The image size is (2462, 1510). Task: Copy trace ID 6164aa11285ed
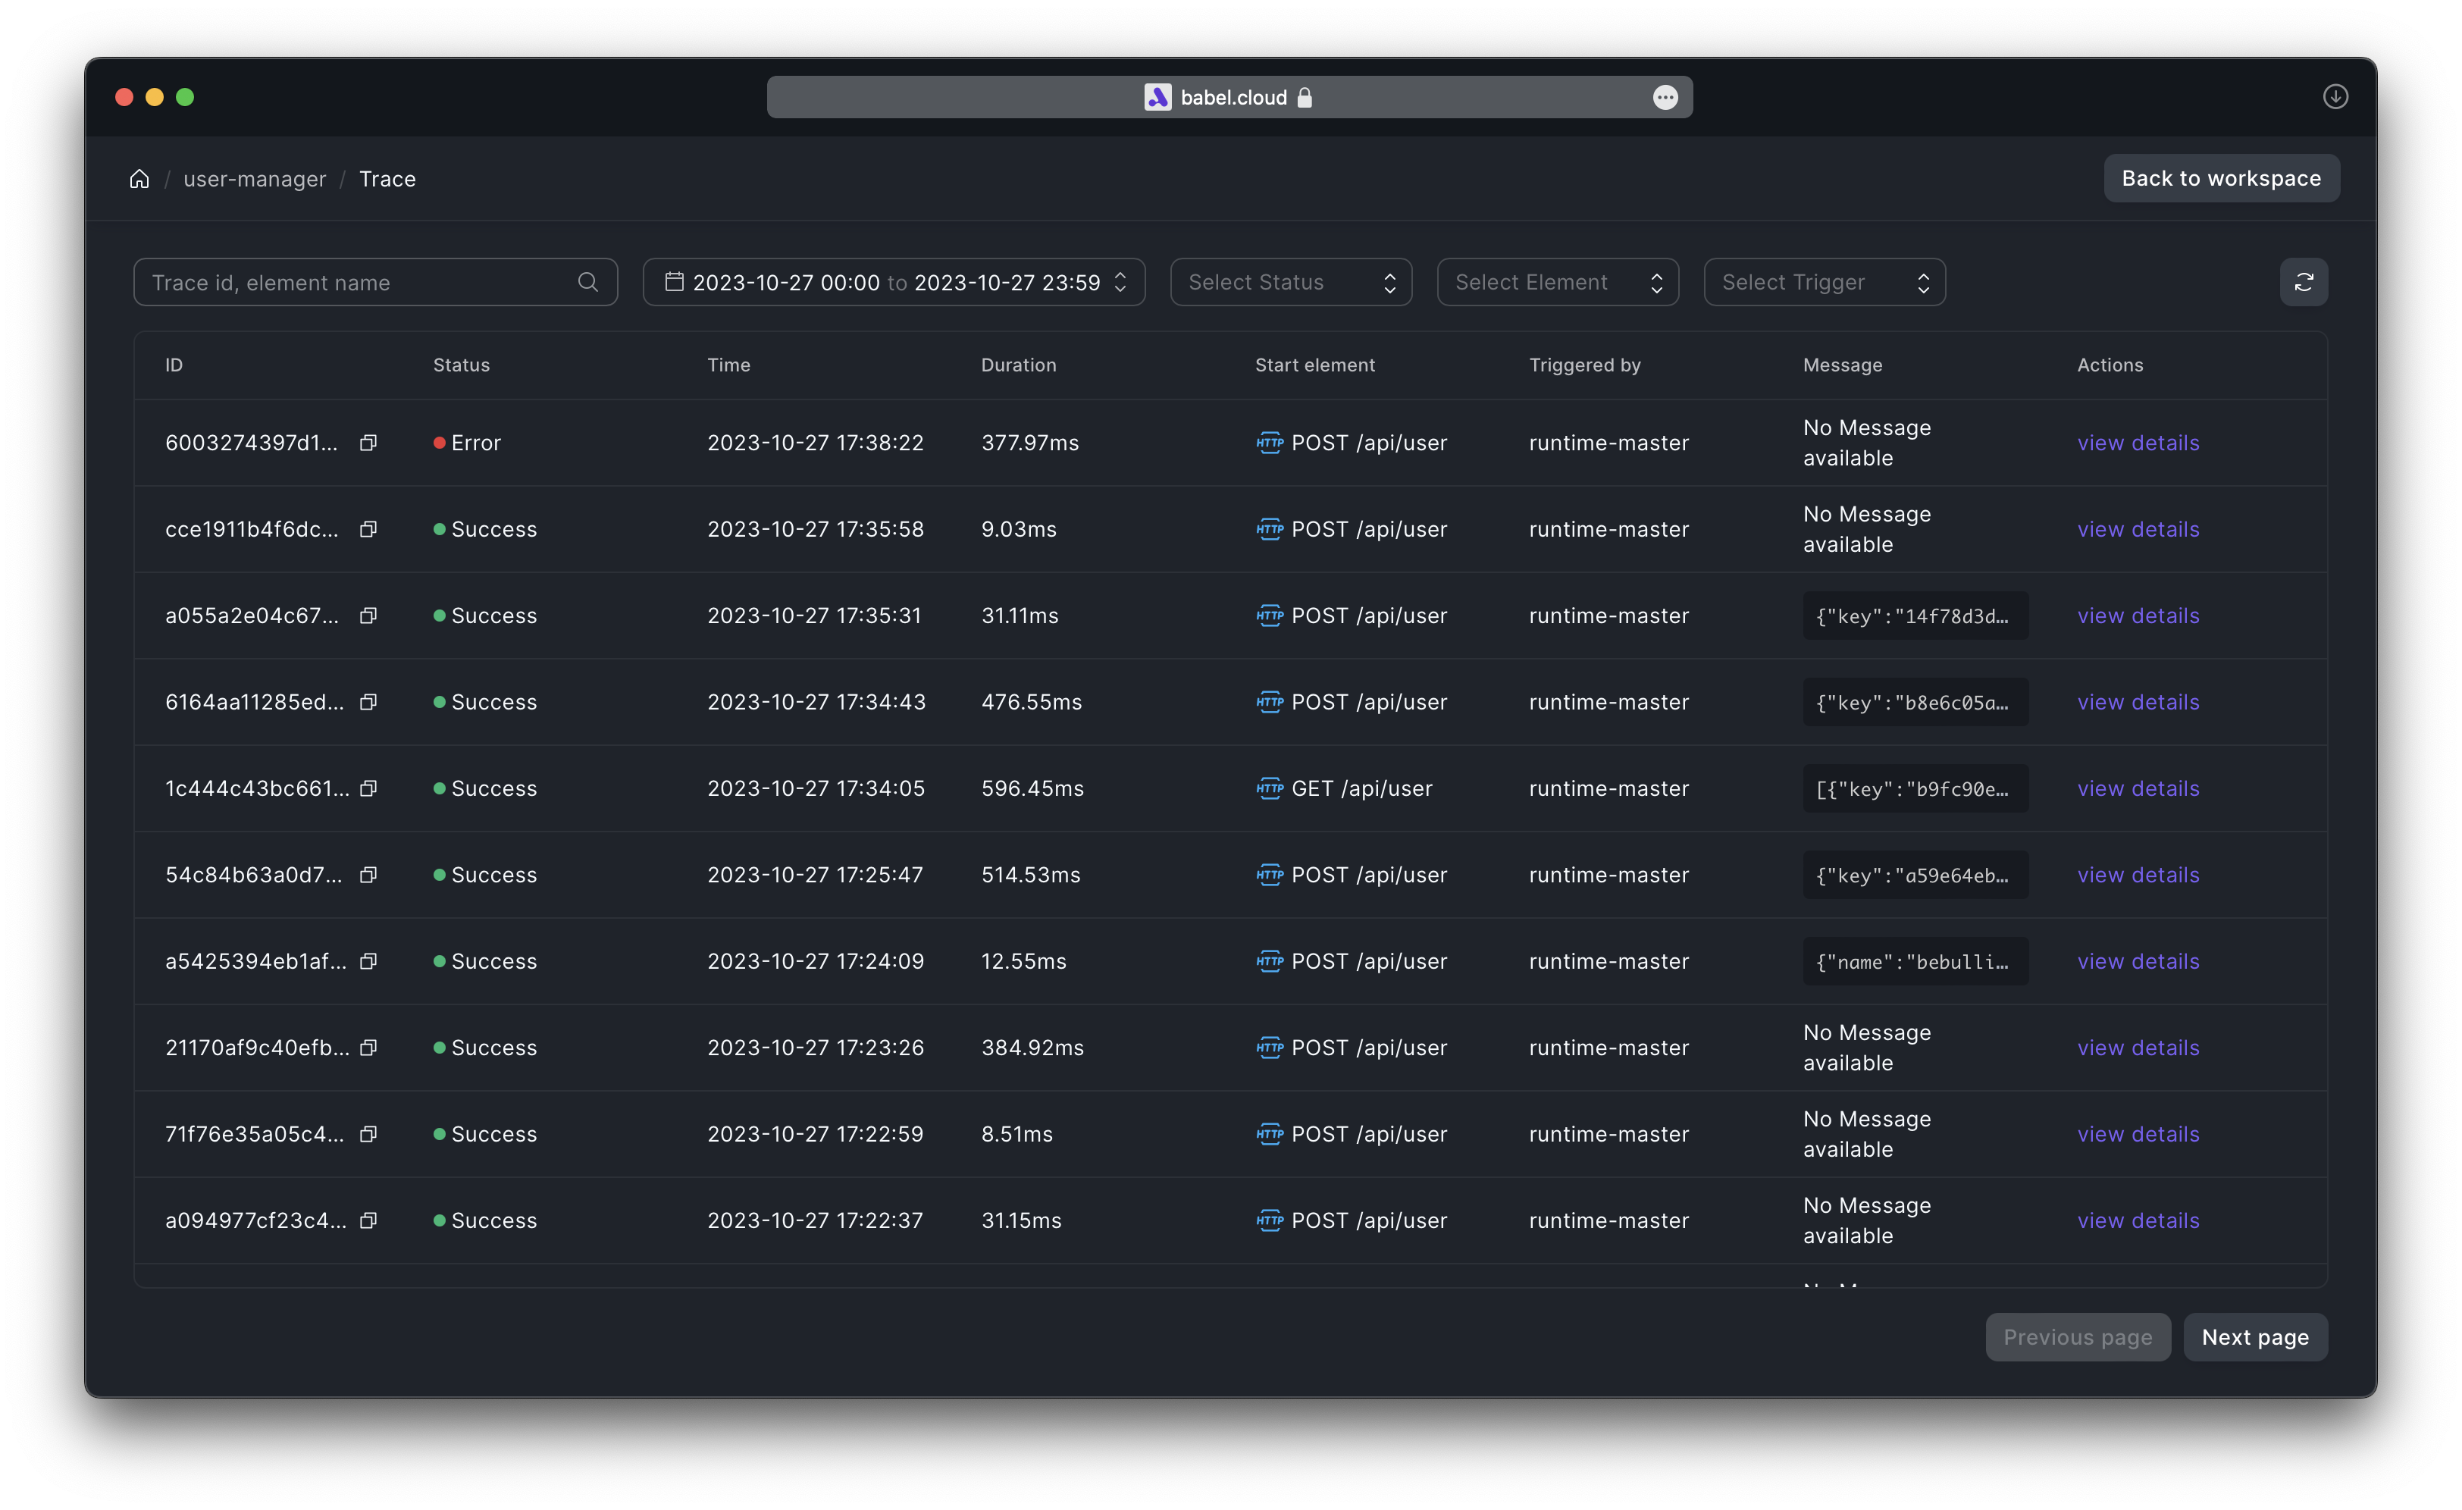[368, 703]
